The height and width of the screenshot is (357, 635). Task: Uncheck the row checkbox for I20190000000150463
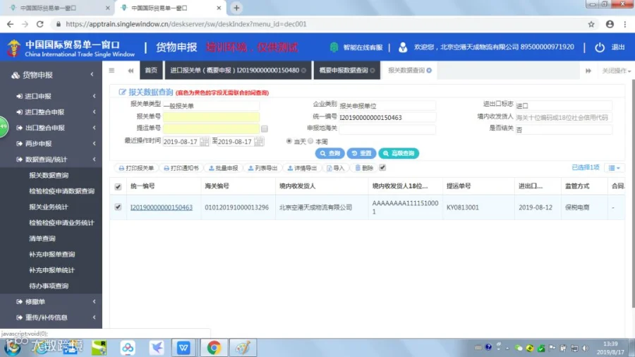point(118,207)
